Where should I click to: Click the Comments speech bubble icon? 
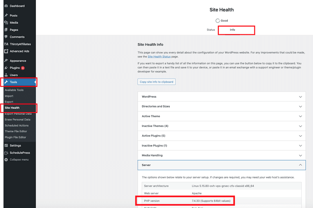tap(6, 37)
